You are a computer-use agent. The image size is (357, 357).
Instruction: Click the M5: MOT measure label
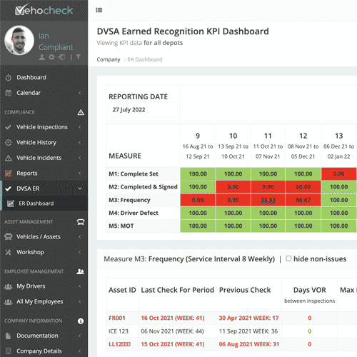(x=121, y=226)
